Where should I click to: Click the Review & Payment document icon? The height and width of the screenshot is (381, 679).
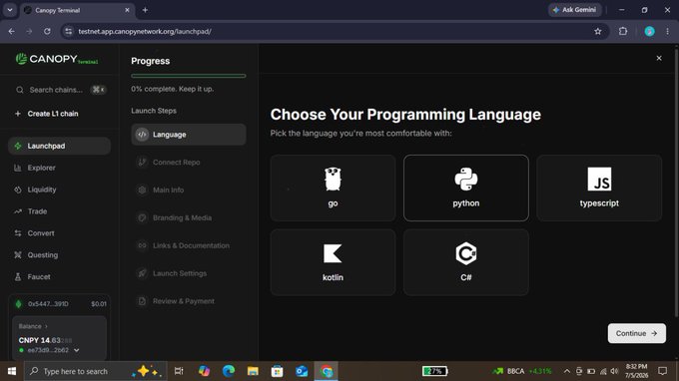(x=142, y=301)
